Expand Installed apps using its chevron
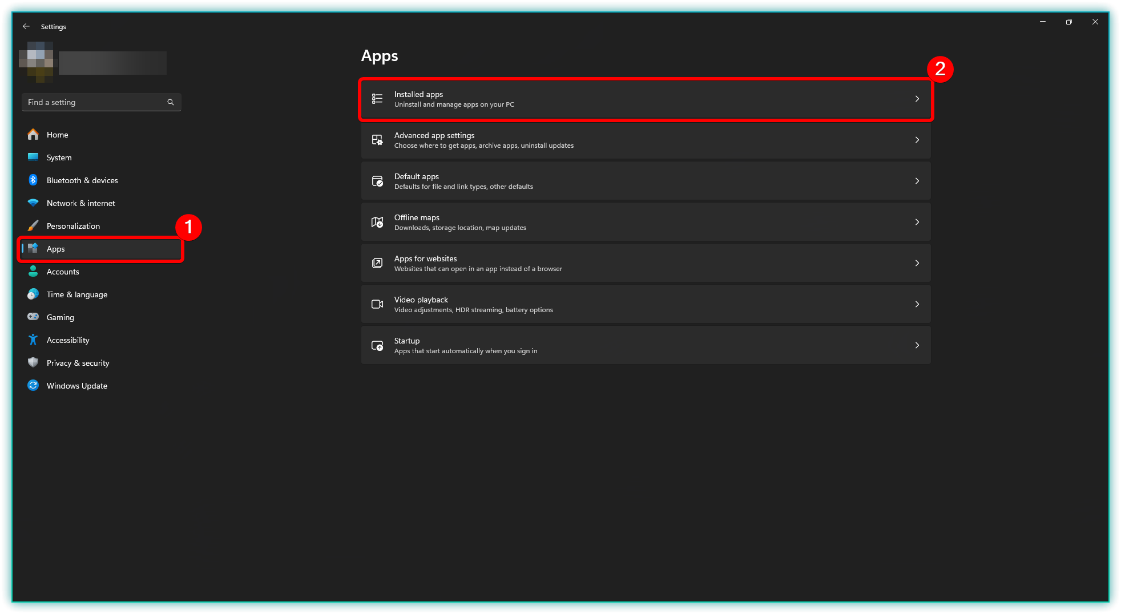Viewport: 1121px width, 614px height. (x=917, y=99)
